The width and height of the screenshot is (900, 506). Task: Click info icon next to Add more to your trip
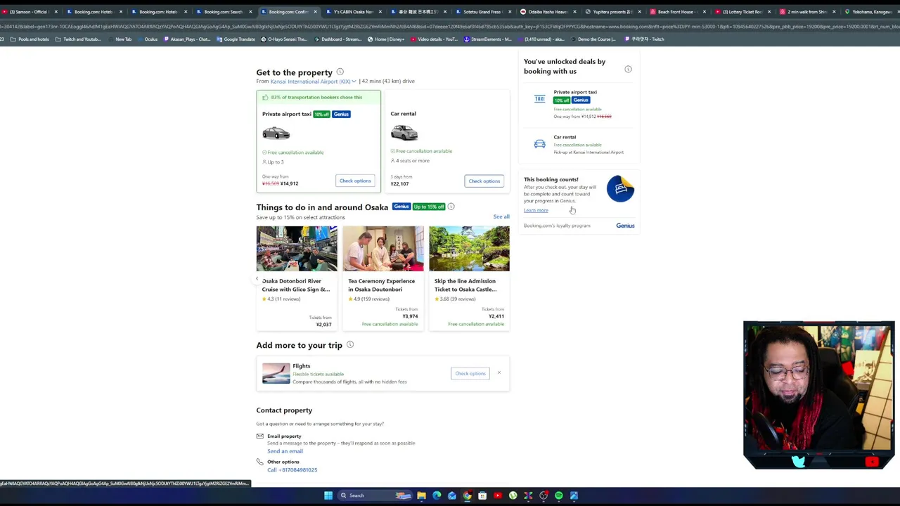point(349,344)
